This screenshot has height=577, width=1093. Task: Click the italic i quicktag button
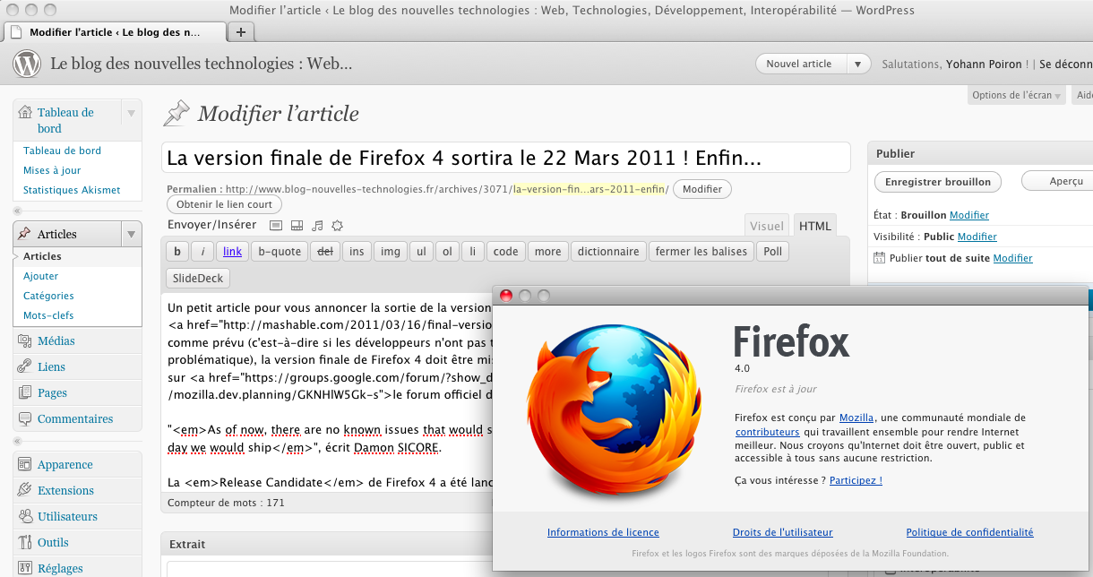[x=203, y=252]
